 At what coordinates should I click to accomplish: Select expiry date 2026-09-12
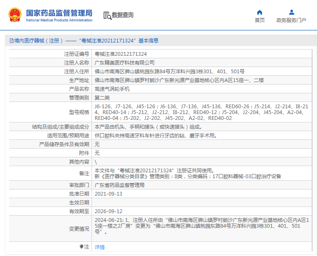[108, 211]
